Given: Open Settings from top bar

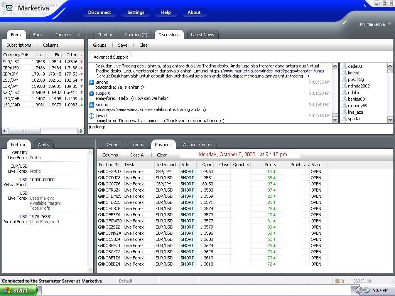Looking at the screenshot, I should pos(136,12).
